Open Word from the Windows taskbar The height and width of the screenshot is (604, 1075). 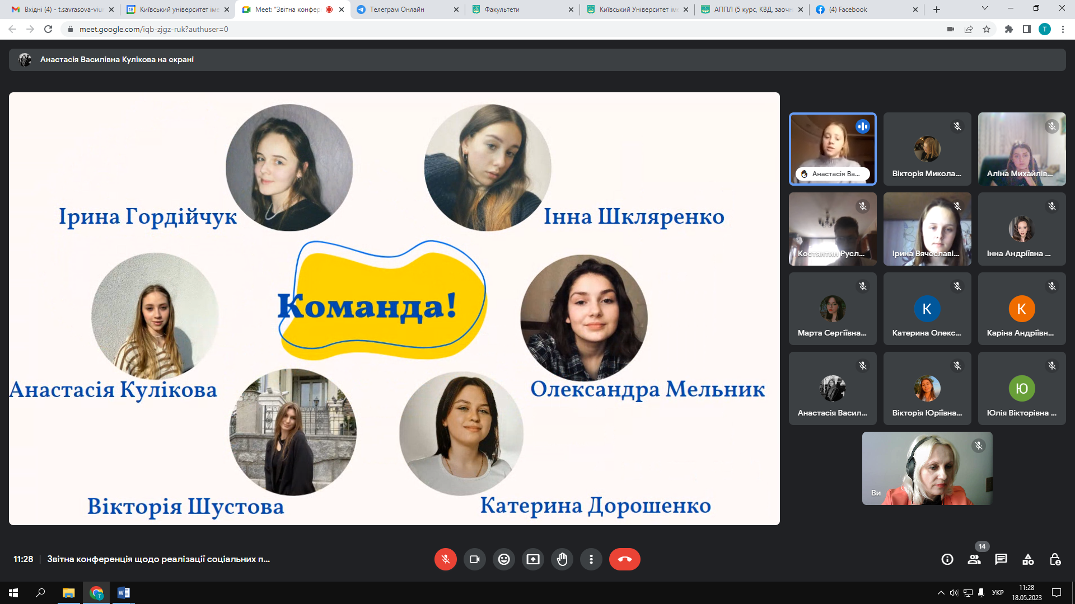pyautogui.click(x=124, y=593)
